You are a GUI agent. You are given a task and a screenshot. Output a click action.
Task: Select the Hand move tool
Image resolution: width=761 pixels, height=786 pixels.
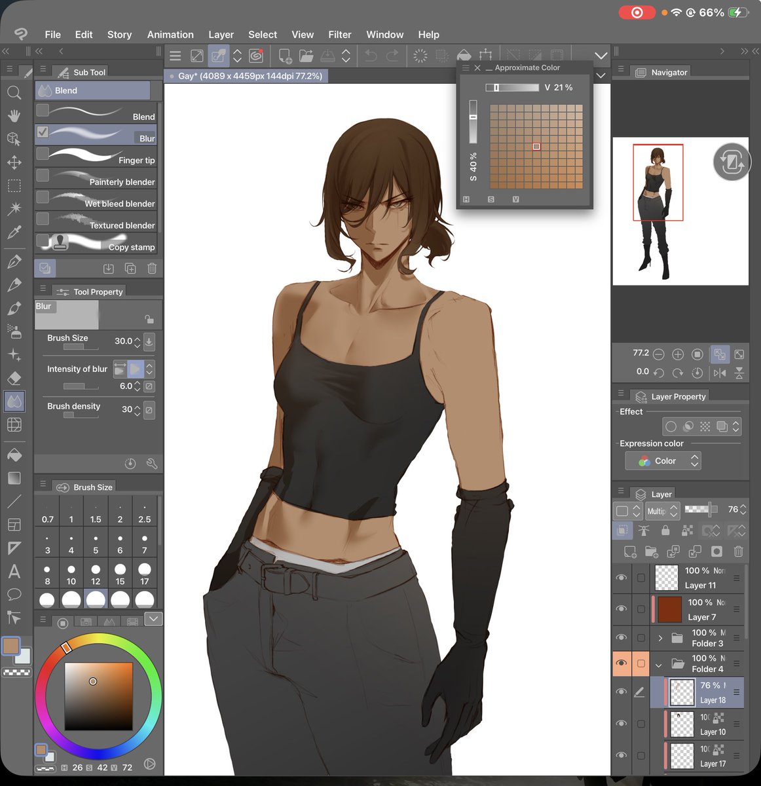click(14, 116)
